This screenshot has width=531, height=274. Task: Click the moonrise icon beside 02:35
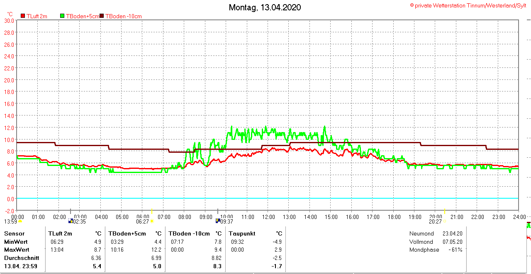coord(71,221)
